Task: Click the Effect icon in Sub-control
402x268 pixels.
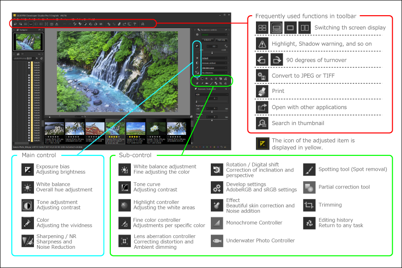Action: point(217,205)
